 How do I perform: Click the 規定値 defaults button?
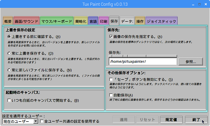(171, 120)
